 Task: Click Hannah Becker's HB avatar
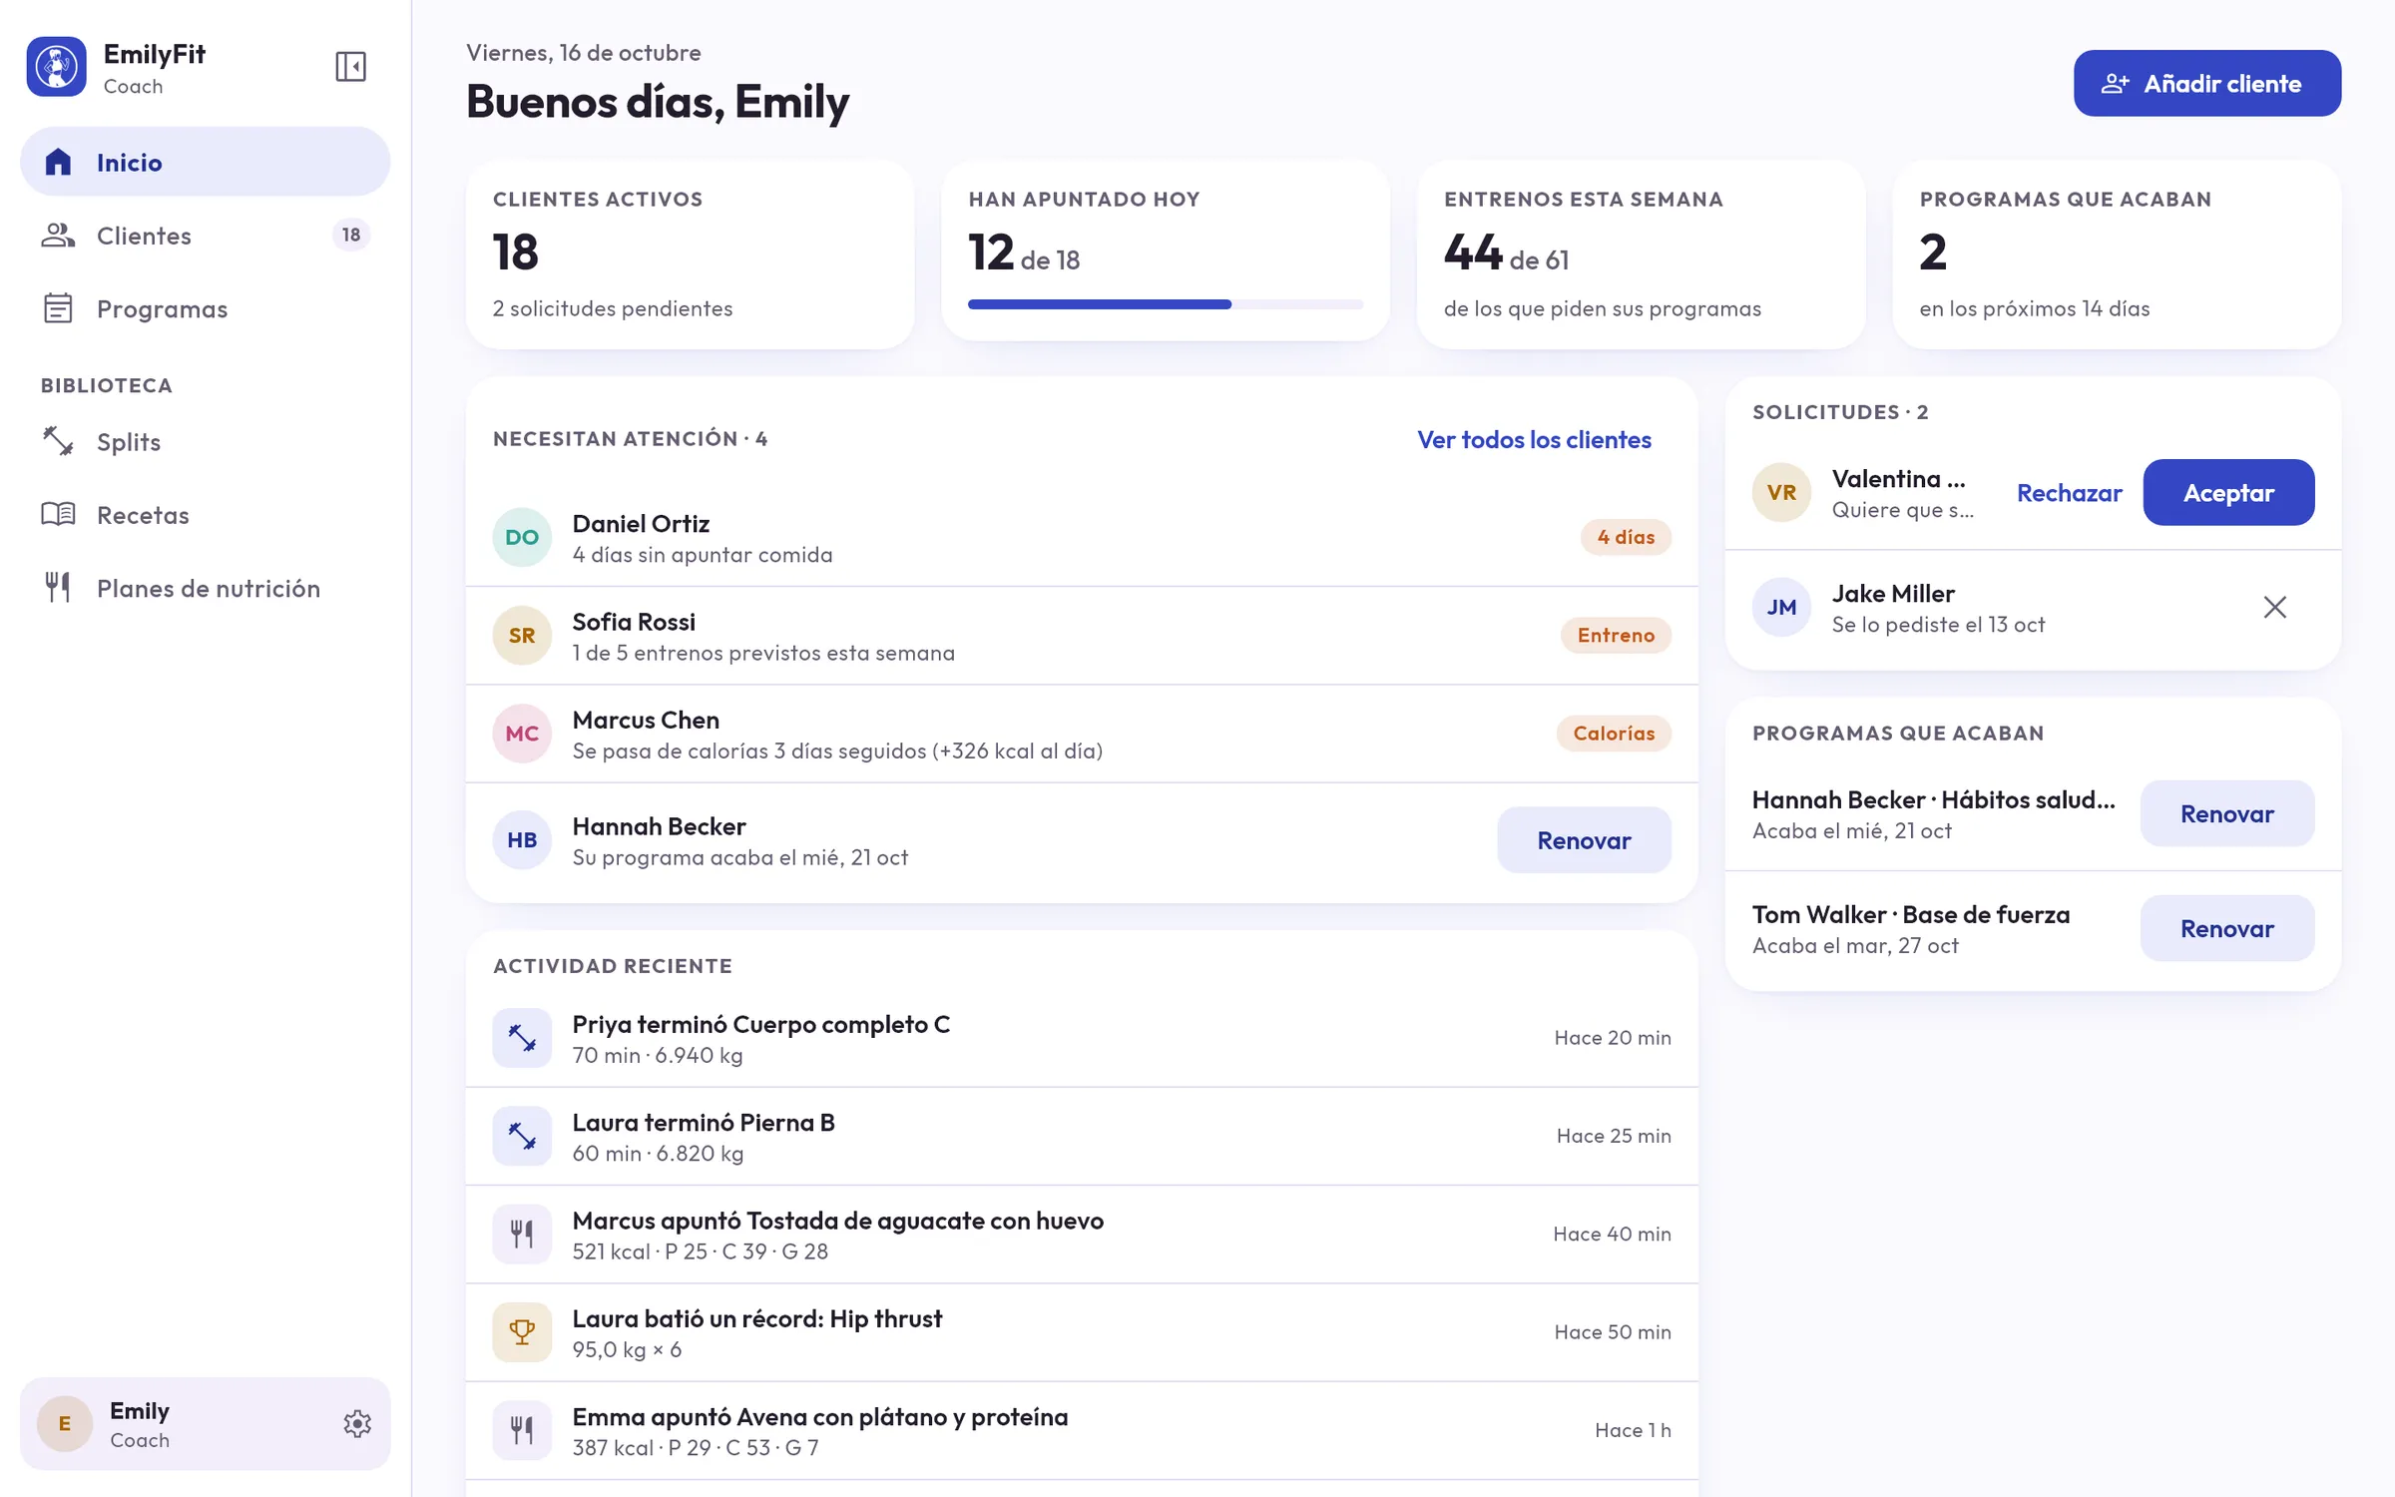point(522,840)
